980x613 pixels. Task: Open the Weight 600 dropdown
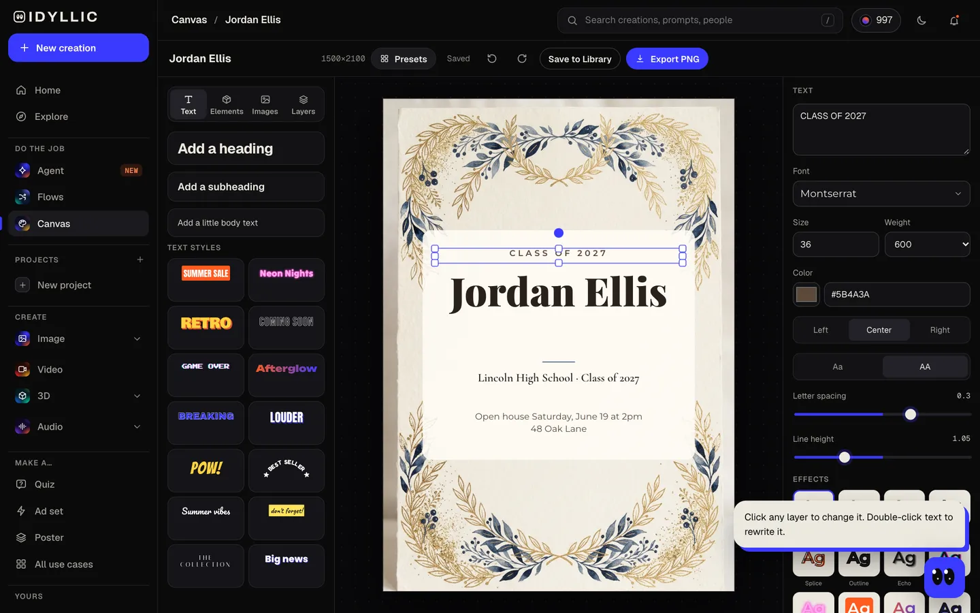pyautogui.click(x=927, y=245)
